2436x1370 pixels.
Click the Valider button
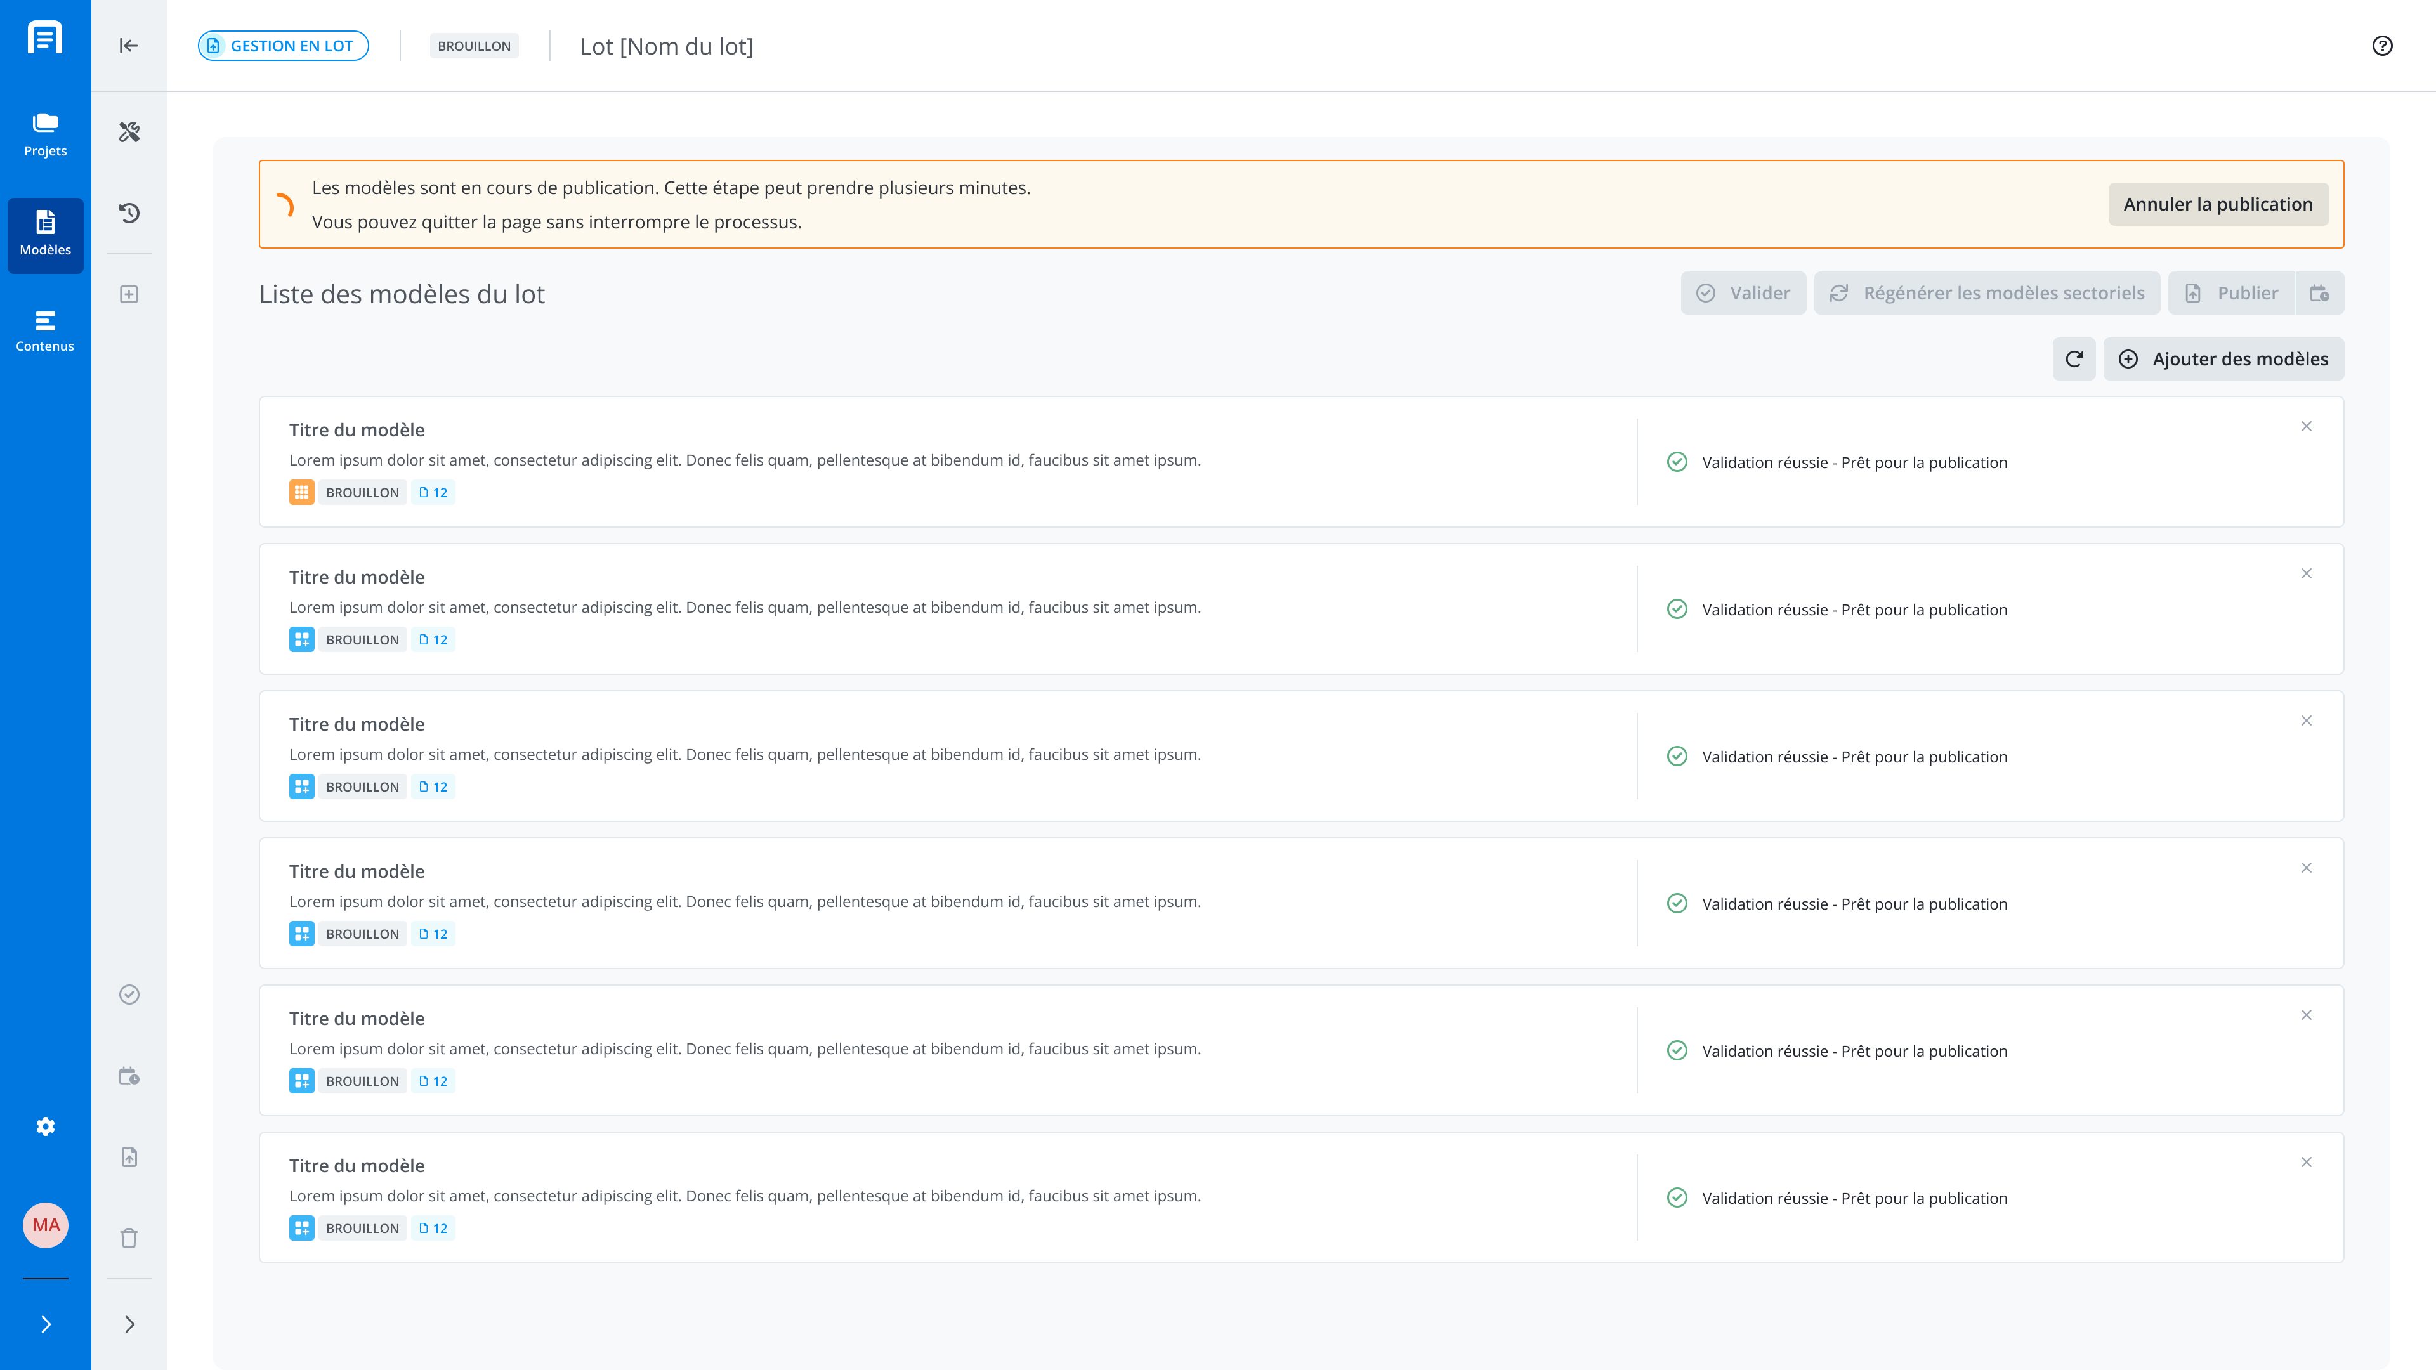point(1743,293)
